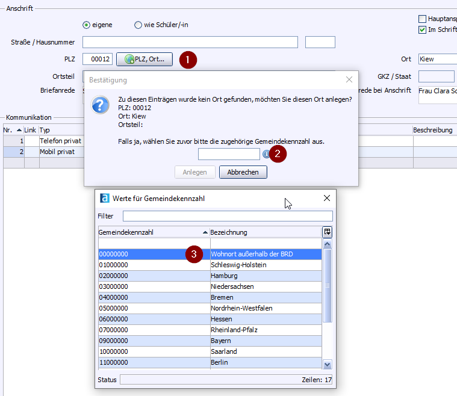Toggle the Hauptansprechpartner checkbox
Viewport: 457px width, 396px height.
click(x=422, y=19)
